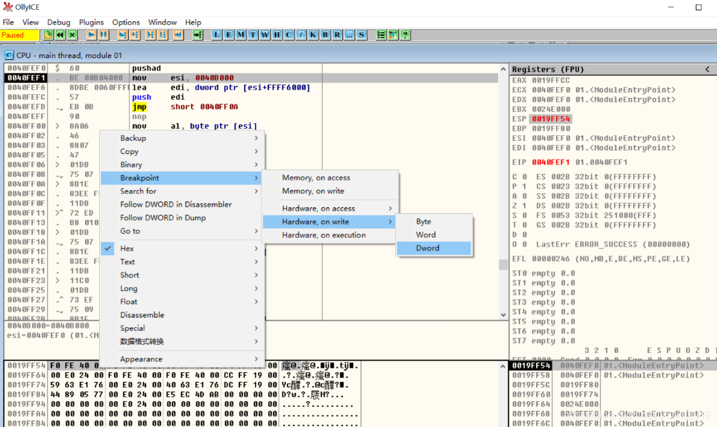Expand the Search for submenu
The image size is (717, 427).
point(182,191)
